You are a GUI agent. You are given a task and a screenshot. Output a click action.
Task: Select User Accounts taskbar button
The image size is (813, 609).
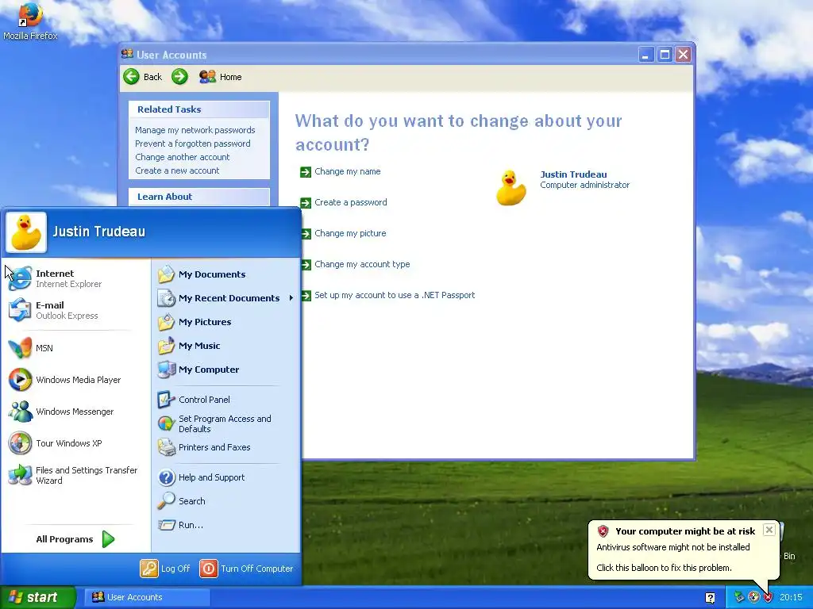tap(148, 597)
